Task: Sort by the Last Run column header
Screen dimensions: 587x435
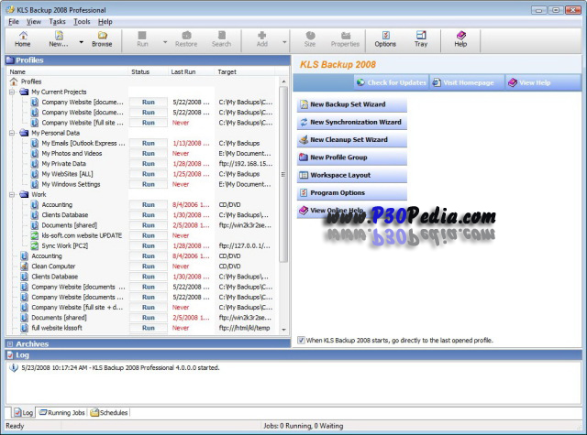Action: click(x=191, y=71)
